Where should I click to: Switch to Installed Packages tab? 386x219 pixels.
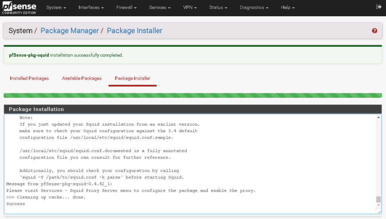point(29,78)
